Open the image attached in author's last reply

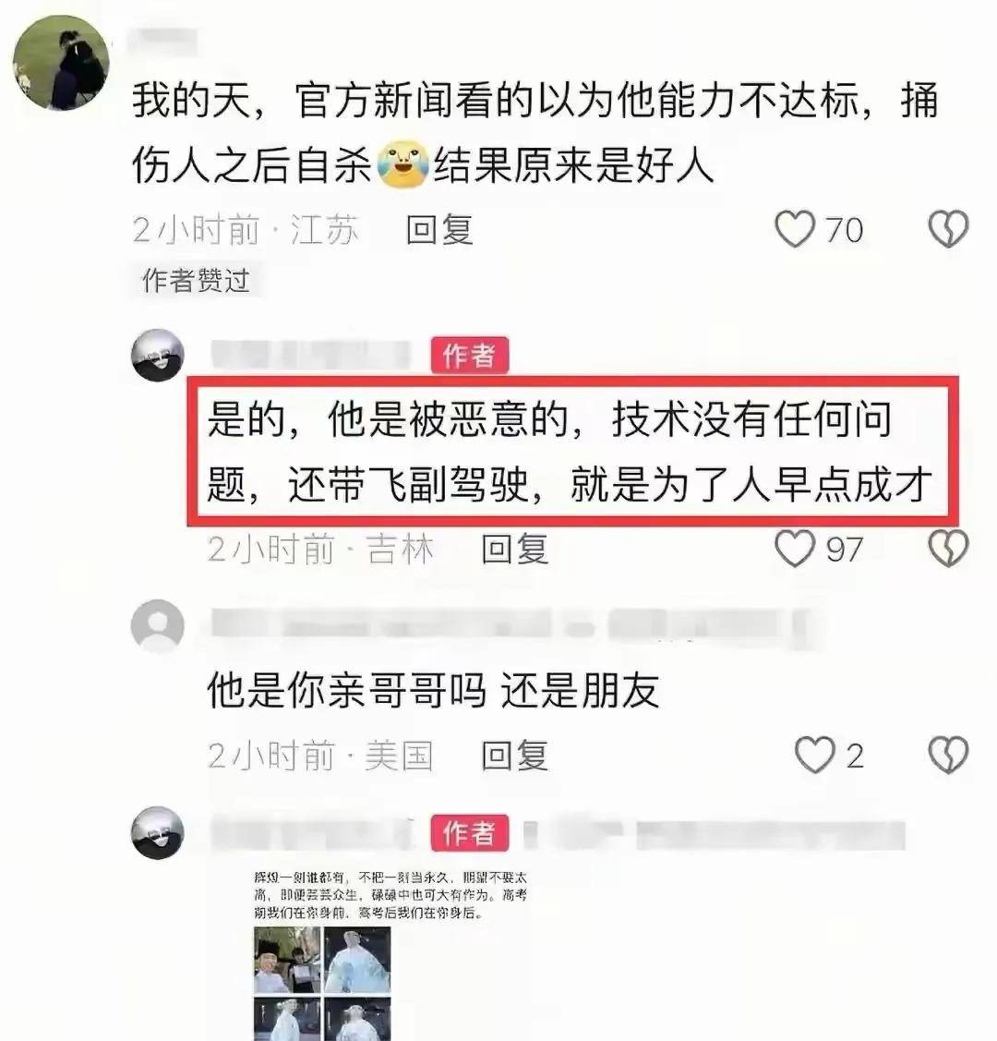(390, 955)
